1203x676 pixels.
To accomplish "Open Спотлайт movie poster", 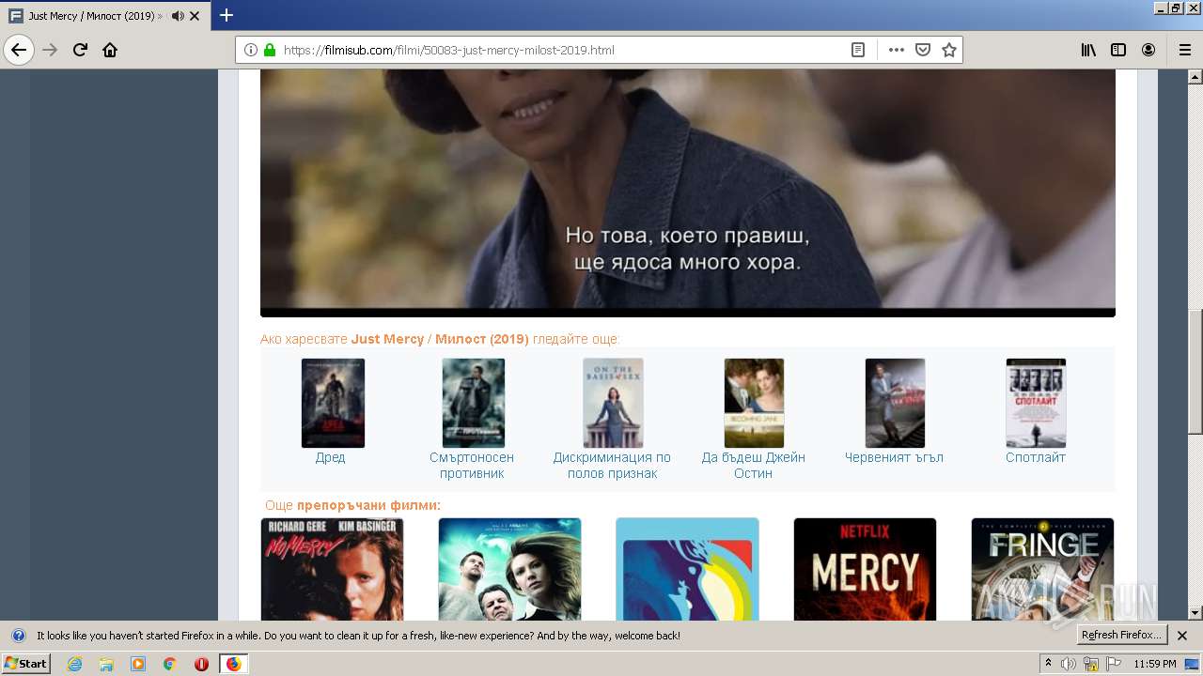I will [1036, 403].
